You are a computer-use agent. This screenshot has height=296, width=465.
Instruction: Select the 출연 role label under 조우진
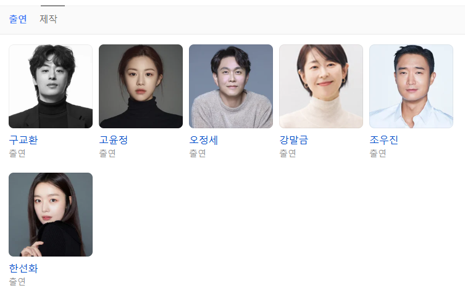click(378, 154)
